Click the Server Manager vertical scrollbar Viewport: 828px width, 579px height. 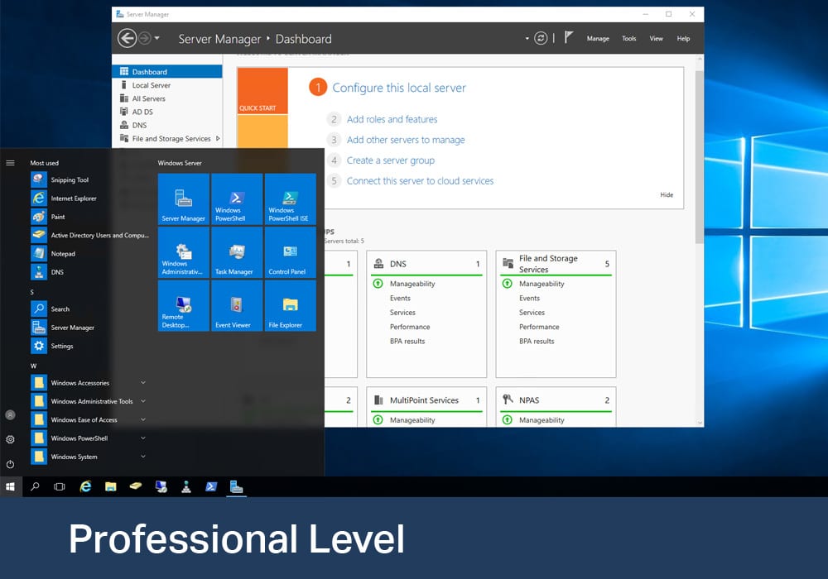(x=700, y=156)
